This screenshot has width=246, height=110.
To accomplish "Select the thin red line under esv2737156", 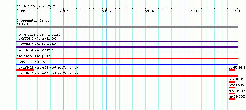I will (x=127, y=59).
